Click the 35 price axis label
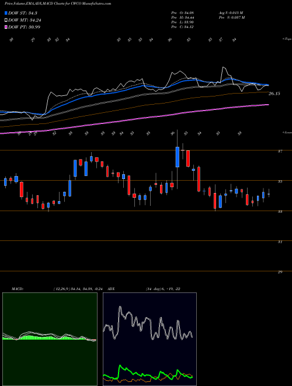Viewport: 292px width, 386px height. 280,181
